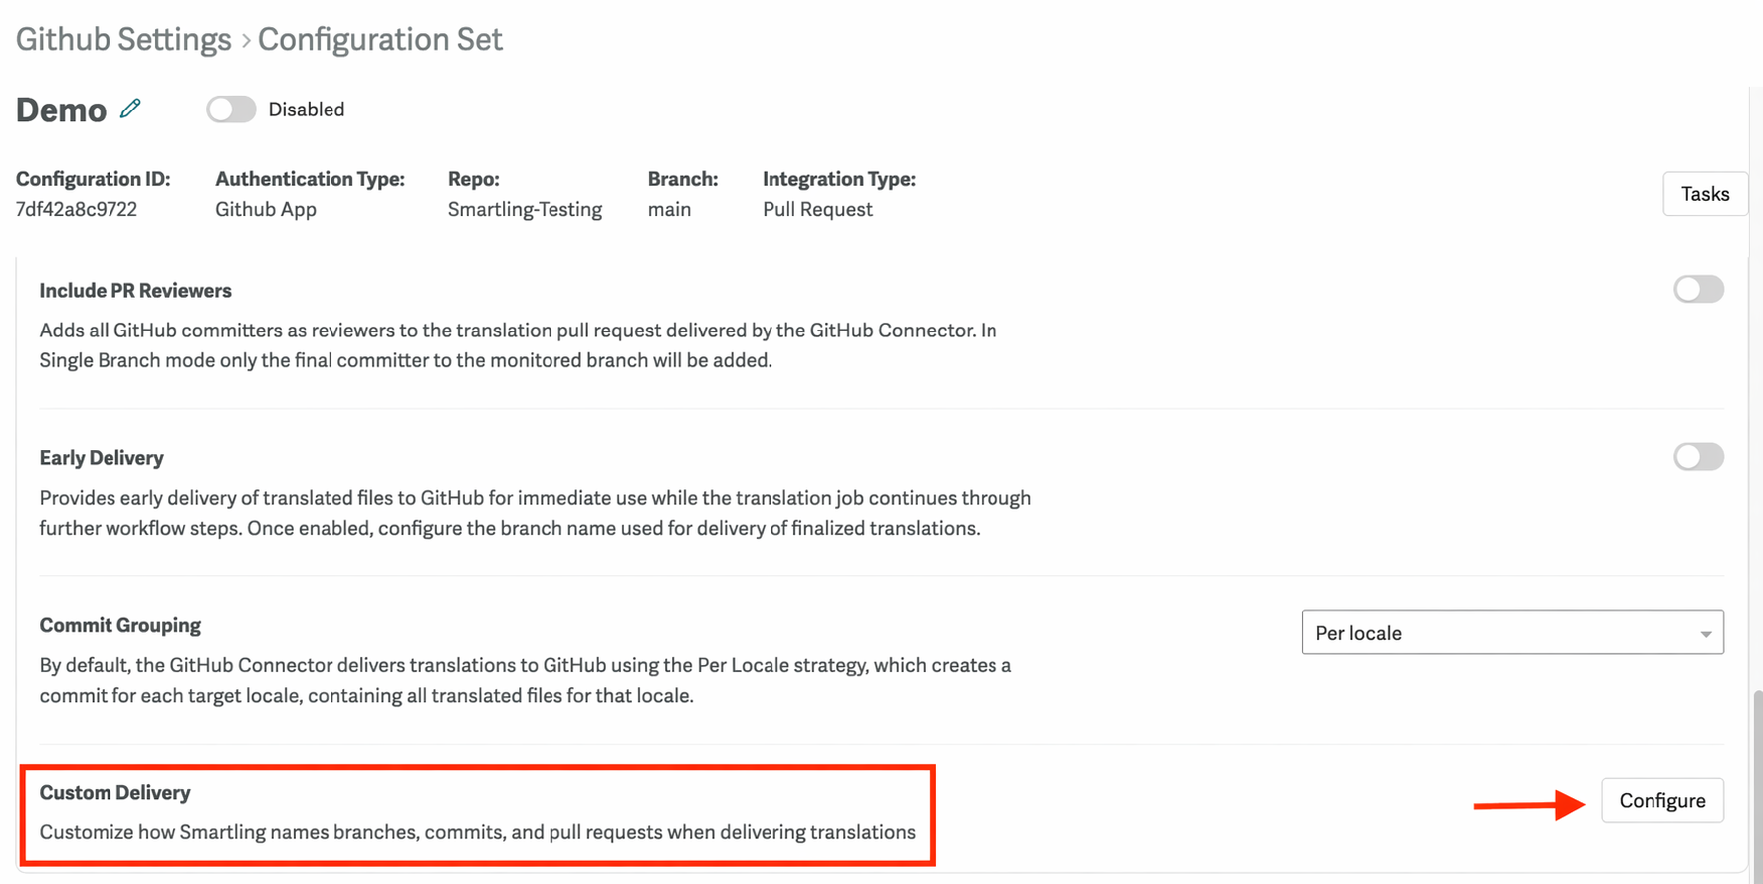Click the Include PR Reviewers heading
Image resolution: width=1763 pixels, height=884 pixels.
(x=135, y=291)
